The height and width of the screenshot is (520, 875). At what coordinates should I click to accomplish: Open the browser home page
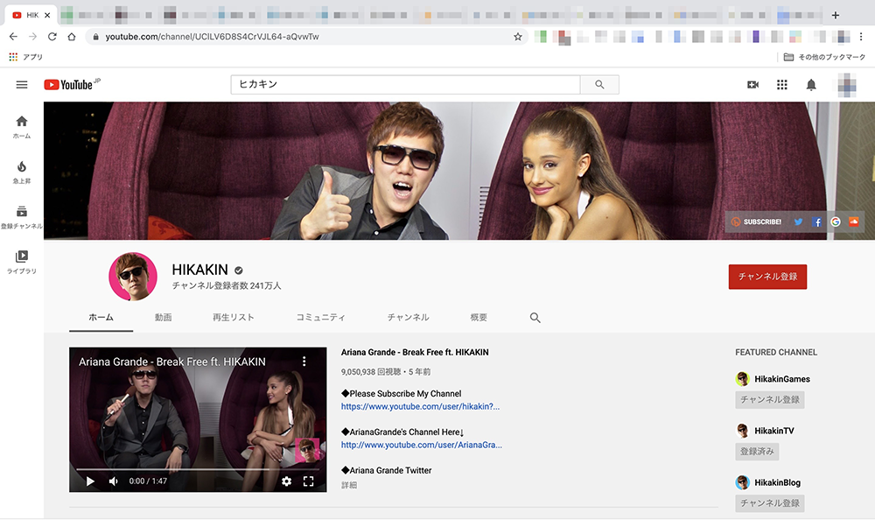(72, 36)
